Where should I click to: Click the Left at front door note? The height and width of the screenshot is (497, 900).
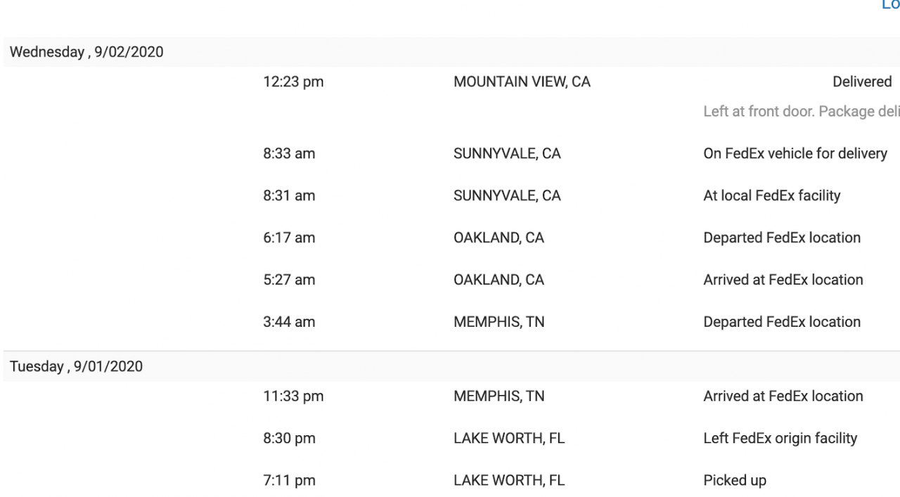pyautogui.click(x=802, y=112)
